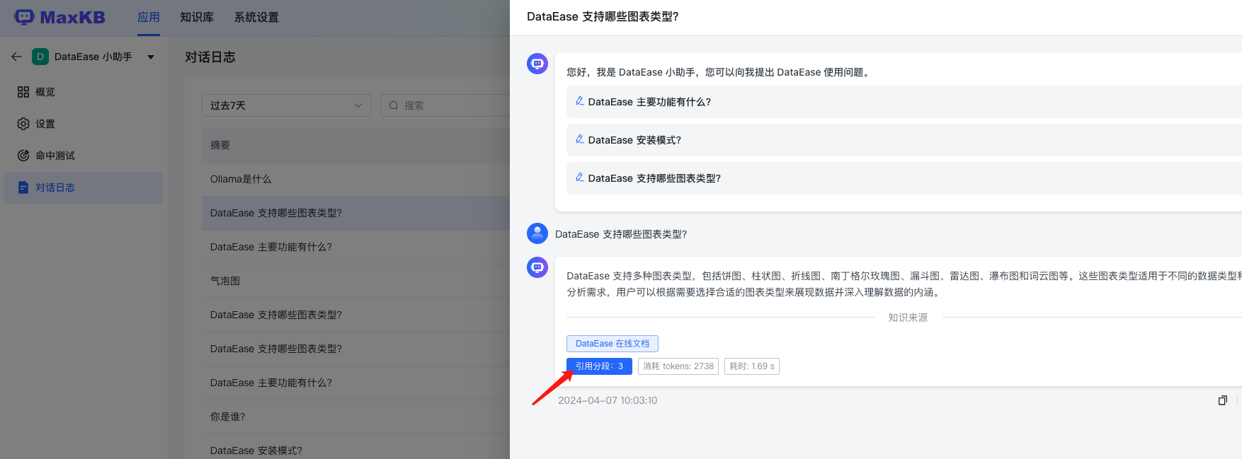The image size is (1242, 459).
Task: Click the edit icon beside DataEase 安装模式?
Action: pos(579,139)
